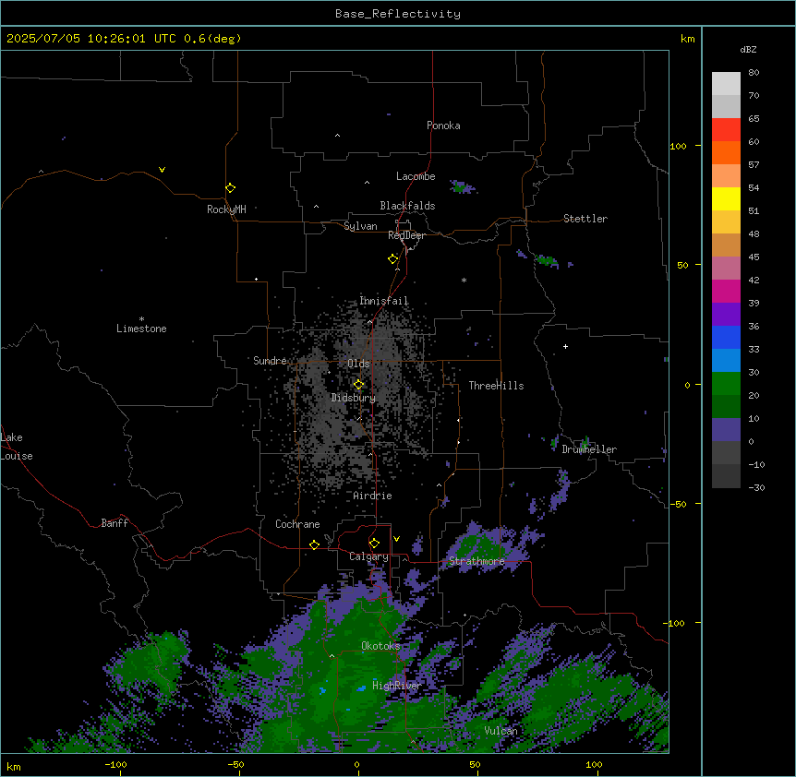Click the 45 value in dBZ legend
The width and height of the screenshot is (796, 777).
coord(754,257)
